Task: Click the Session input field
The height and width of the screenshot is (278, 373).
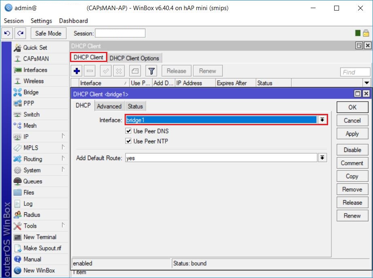Action: click(120, 33)
